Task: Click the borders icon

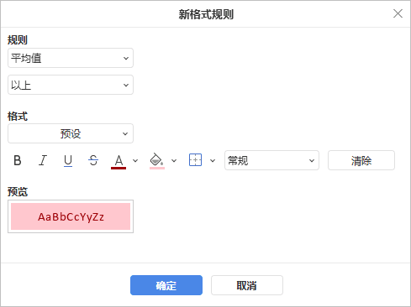Action: 195,160
